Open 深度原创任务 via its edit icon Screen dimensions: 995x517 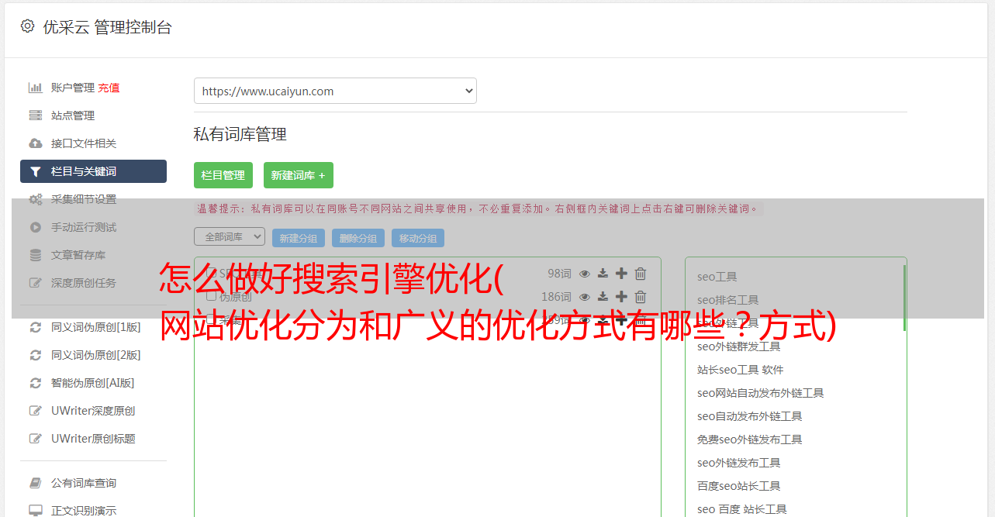point(36,283)
